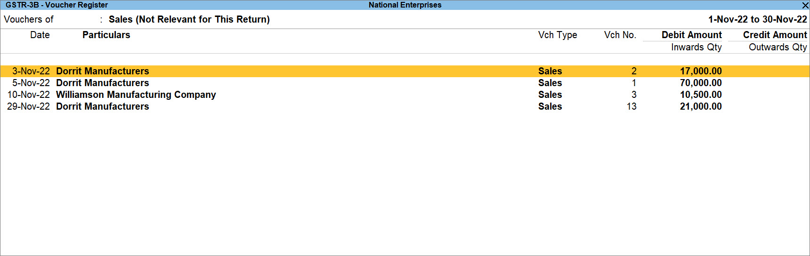Click Sales (Not Relevant for This Return) label
This screenshot has height=256, width=810.
tap(189, 19)
